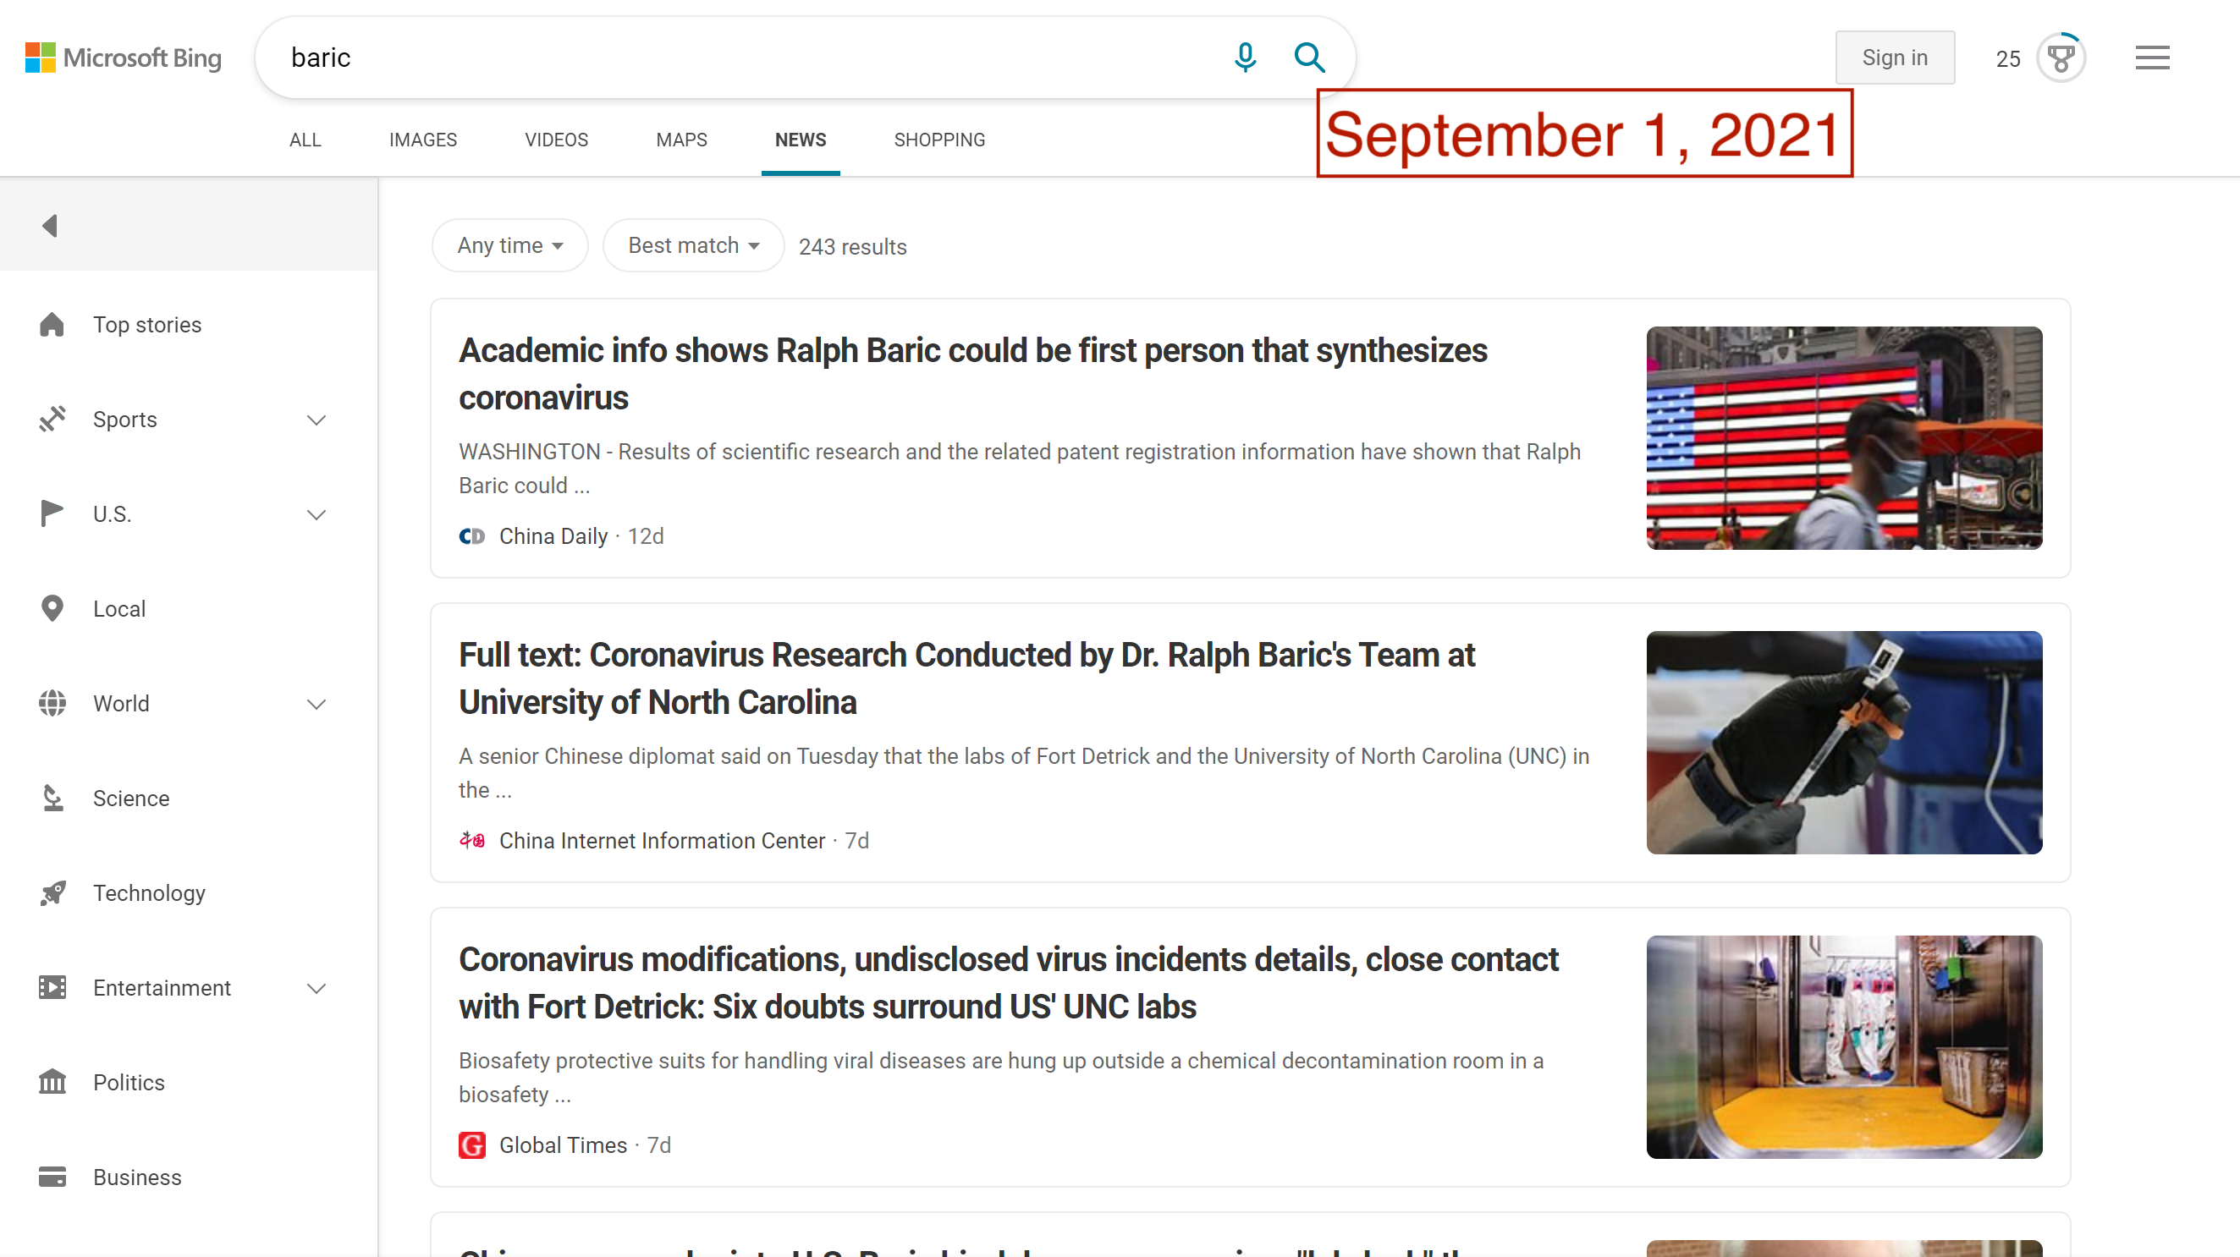
Task: Open the Rewards trophy icon
Action: click(2060, 58)
